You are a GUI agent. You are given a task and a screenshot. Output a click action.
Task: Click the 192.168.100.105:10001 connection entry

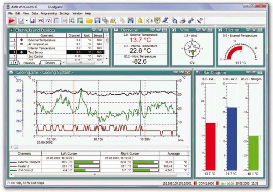(176, 182)
